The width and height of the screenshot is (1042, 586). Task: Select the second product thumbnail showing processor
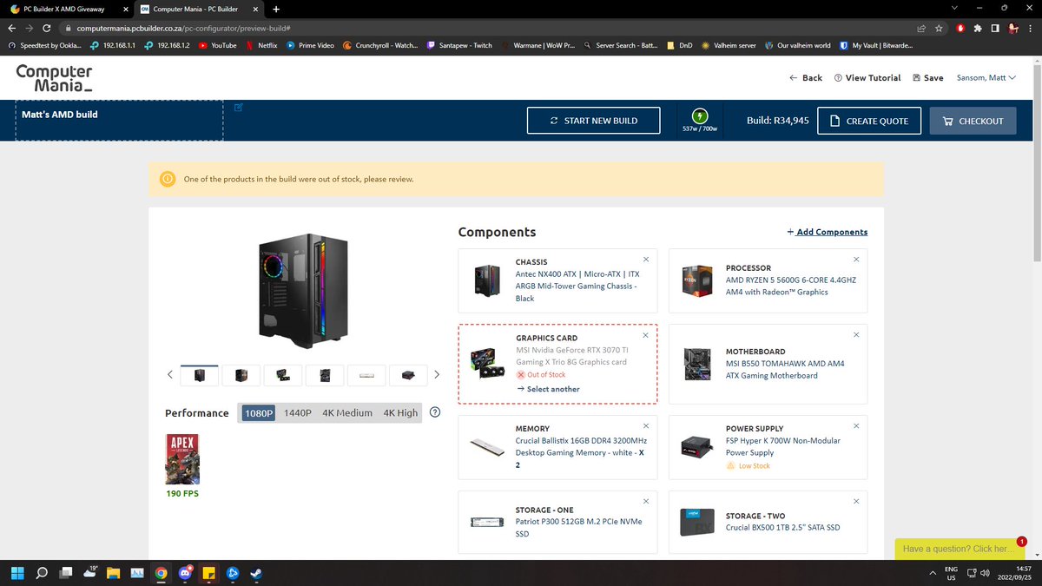241,375
